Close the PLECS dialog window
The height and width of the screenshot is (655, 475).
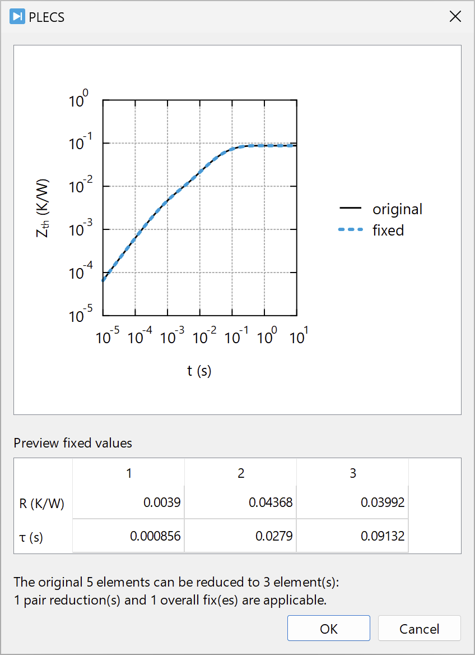455,17
